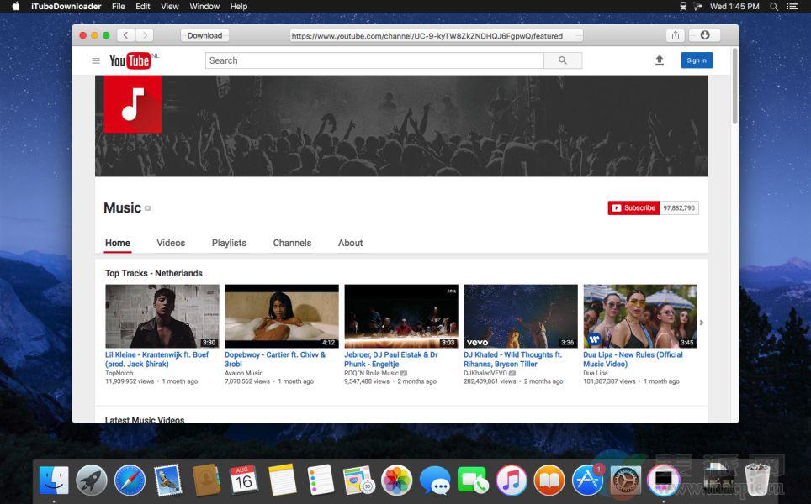Open the Window menu in menu bar

point(204,6)
